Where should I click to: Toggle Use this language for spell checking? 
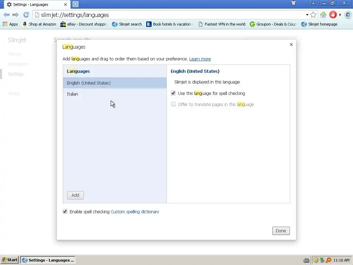[173, 93]
